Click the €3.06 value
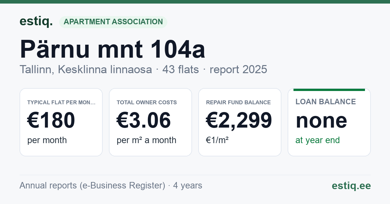390x204 pixels. click(x=144, y=120)
